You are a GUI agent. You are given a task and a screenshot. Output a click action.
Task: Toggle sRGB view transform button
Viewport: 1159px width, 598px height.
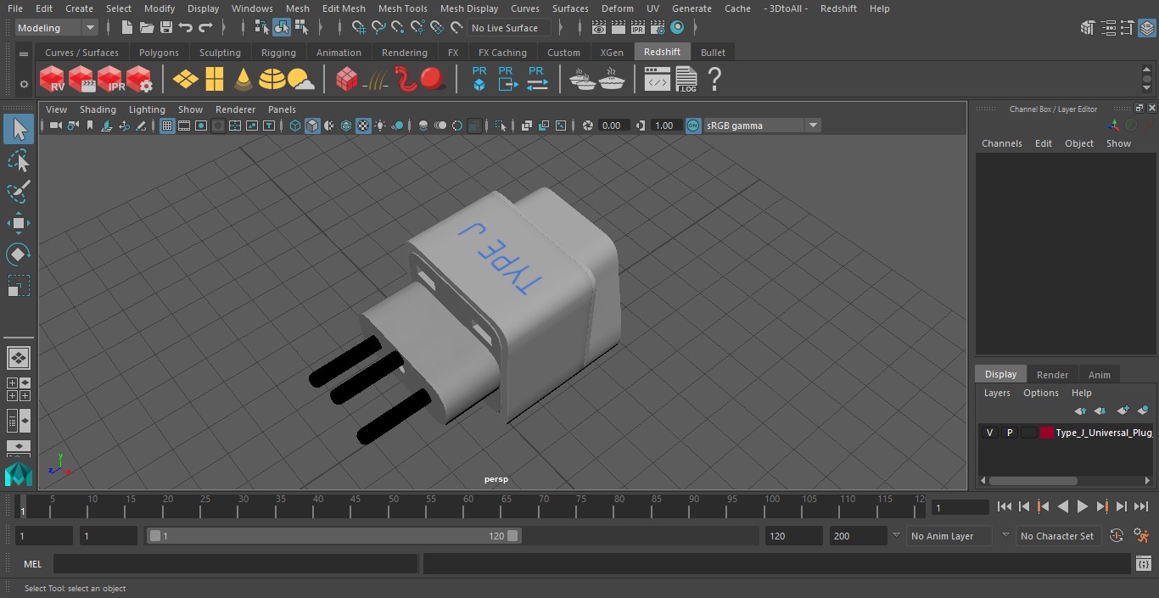click(693, 126)
